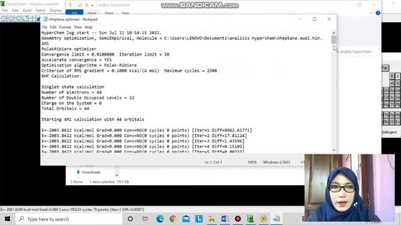
Task: Click 'Ln 1, Col 1' in Notepad status bar
Action: (213, 162)
